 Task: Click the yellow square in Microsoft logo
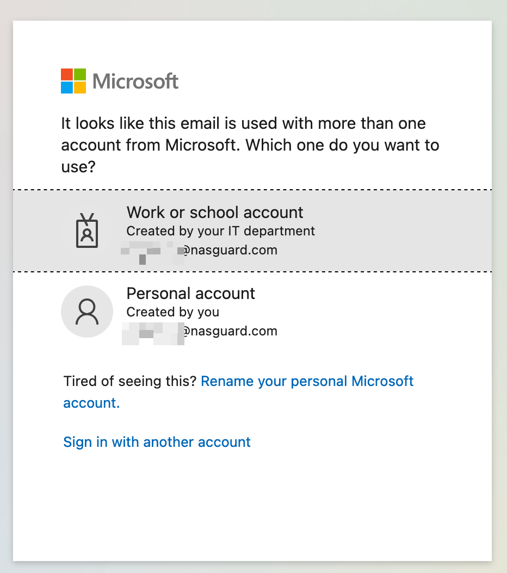coord(80,88)
